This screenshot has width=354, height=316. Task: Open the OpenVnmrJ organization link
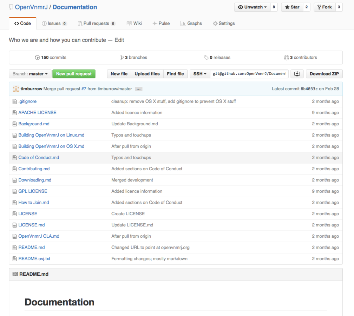[x=31, y=7]
